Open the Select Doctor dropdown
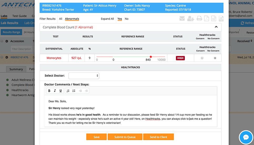254x145 pixels. tap(84, 76)
